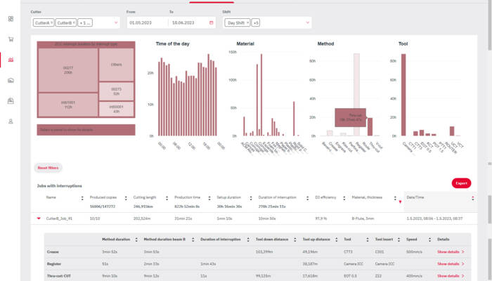The image size is (492, 281).
Task: Click the shopping cart sidebar icon
Action: [11, 40]
